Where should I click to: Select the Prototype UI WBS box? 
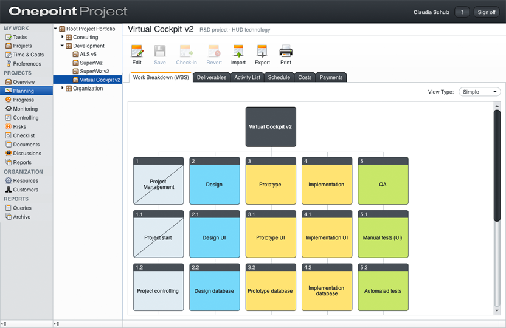271,234
